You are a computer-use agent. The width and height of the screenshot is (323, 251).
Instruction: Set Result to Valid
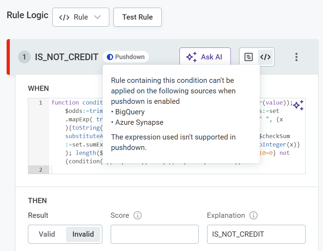pos(47,234)
